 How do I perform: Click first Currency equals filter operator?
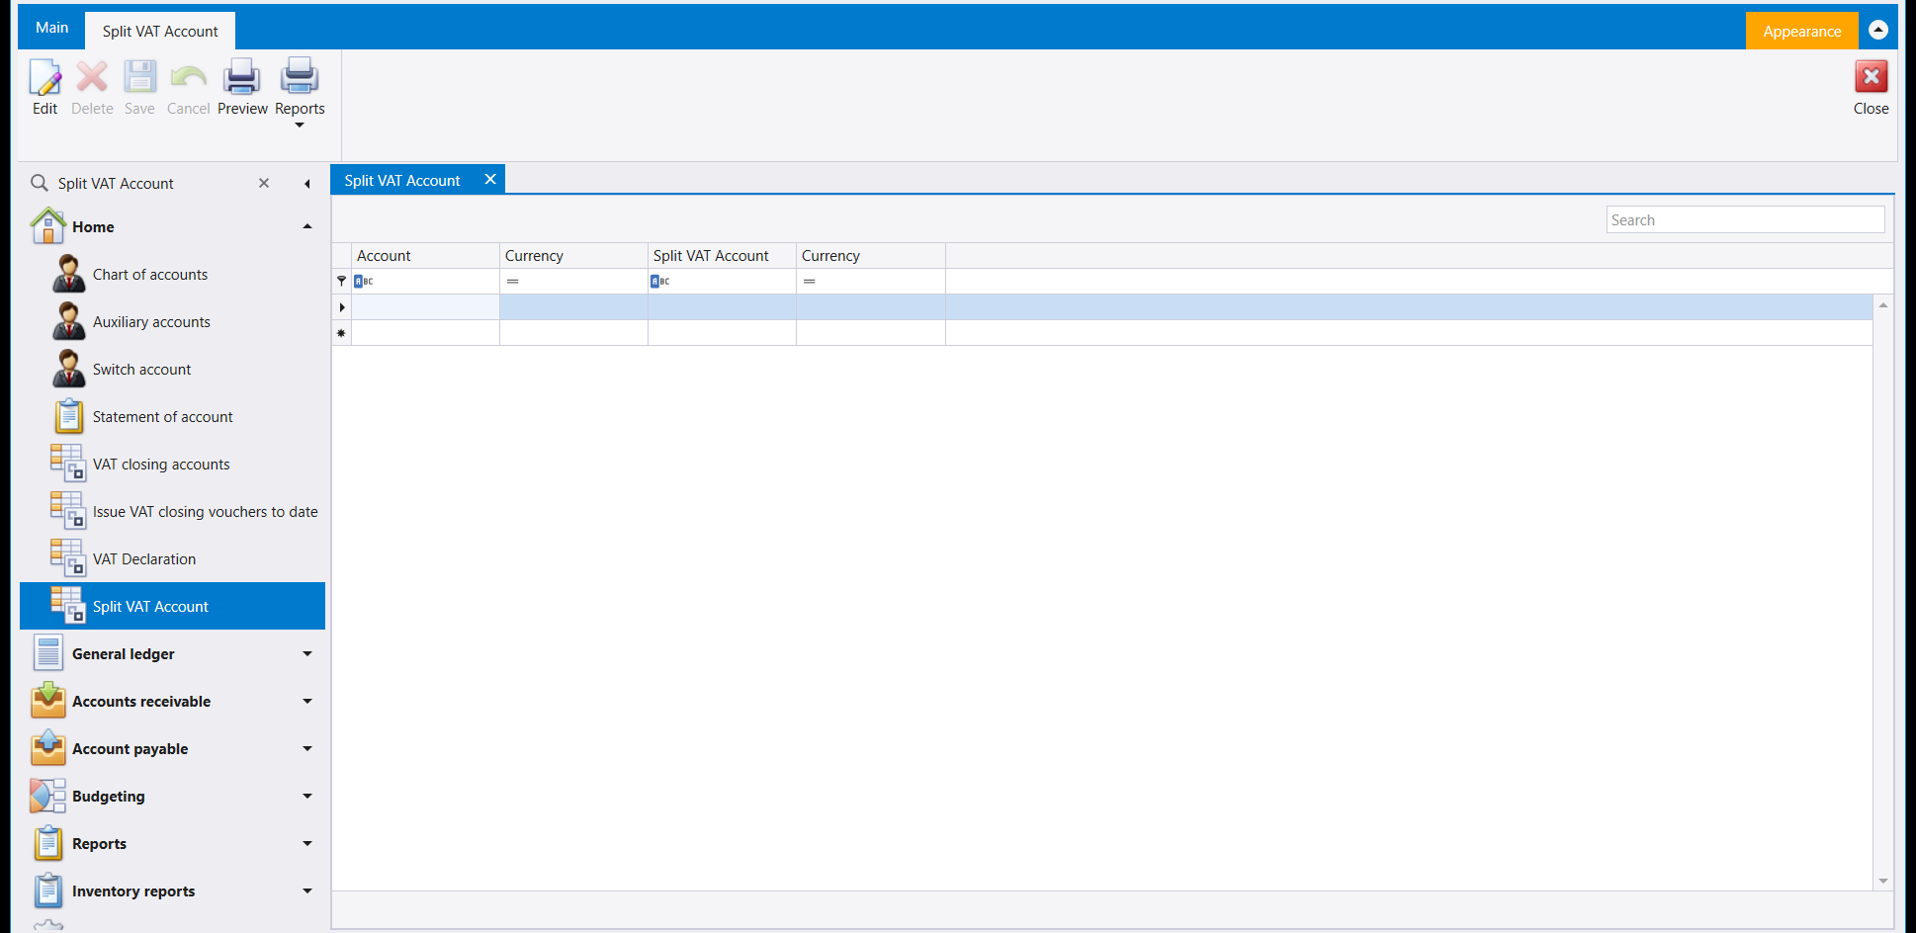(513, 282)
